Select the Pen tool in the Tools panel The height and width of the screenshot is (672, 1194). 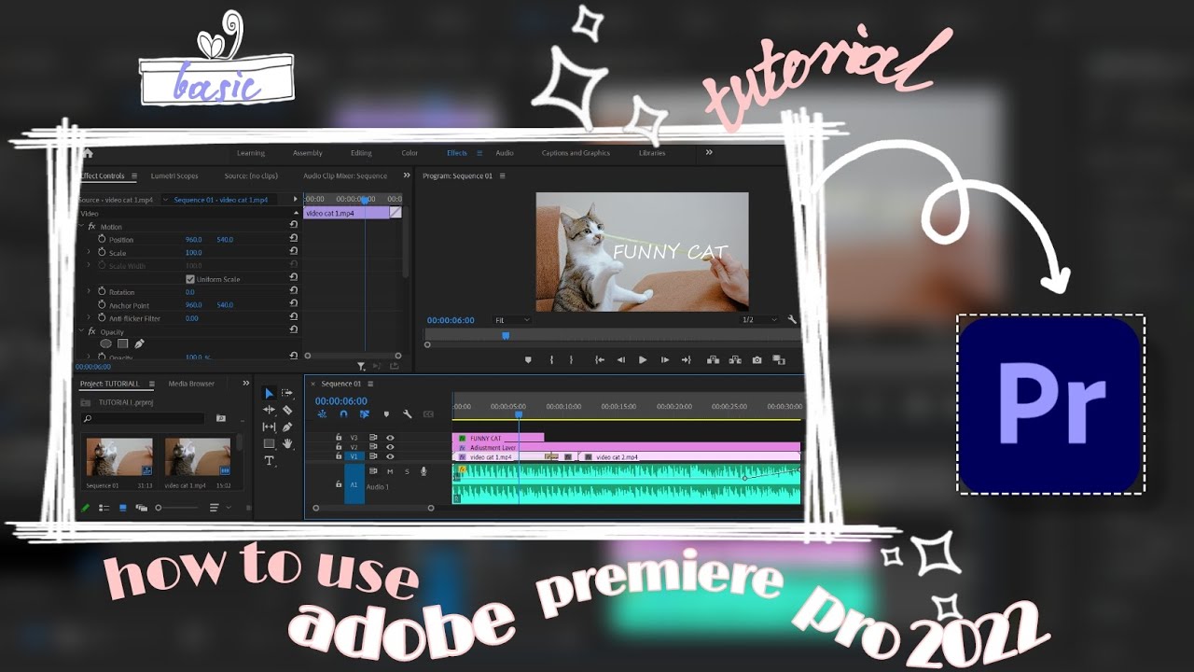coord(287,427)
